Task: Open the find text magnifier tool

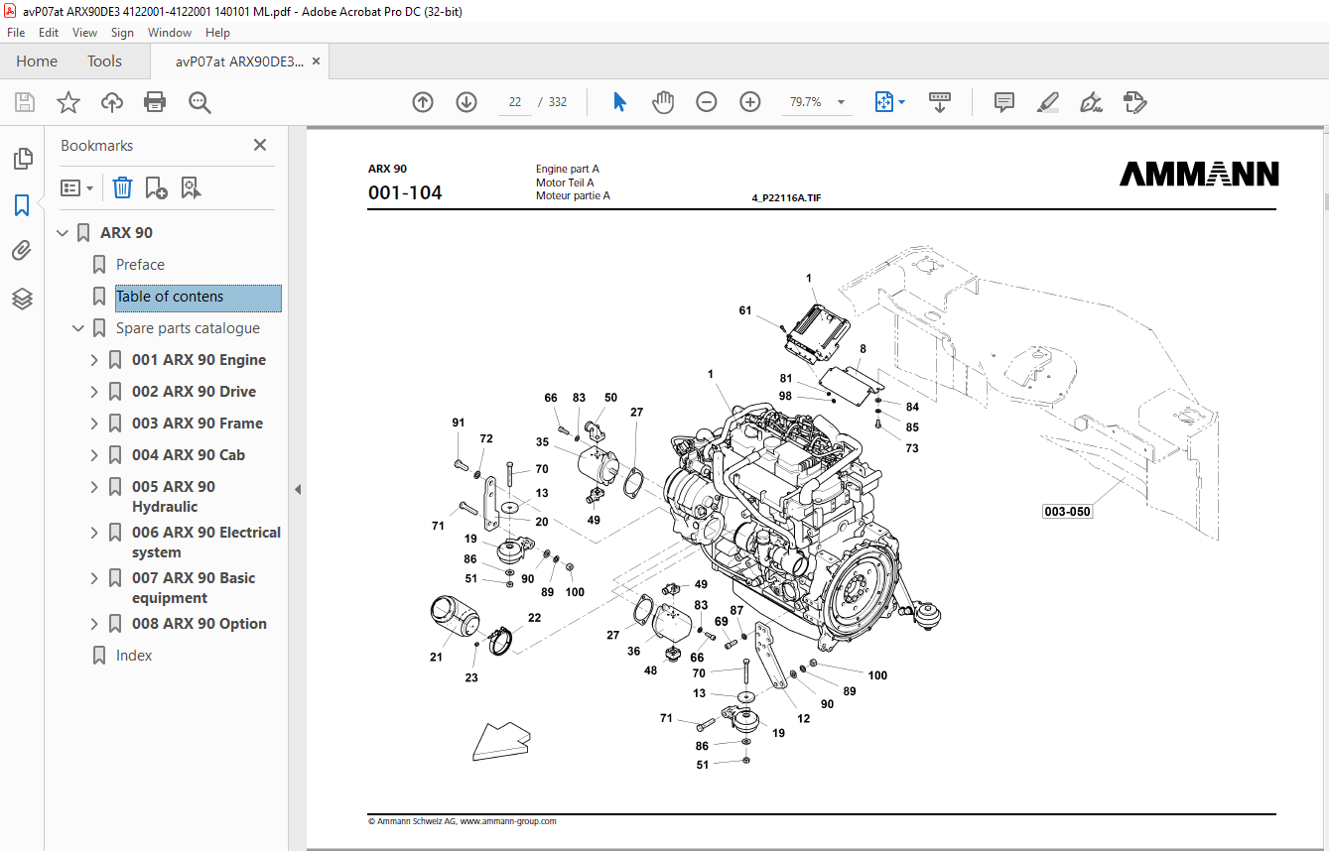Action: 200,102
